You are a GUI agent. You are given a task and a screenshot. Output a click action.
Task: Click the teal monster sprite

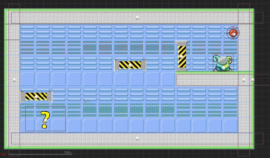click(223, 63)
